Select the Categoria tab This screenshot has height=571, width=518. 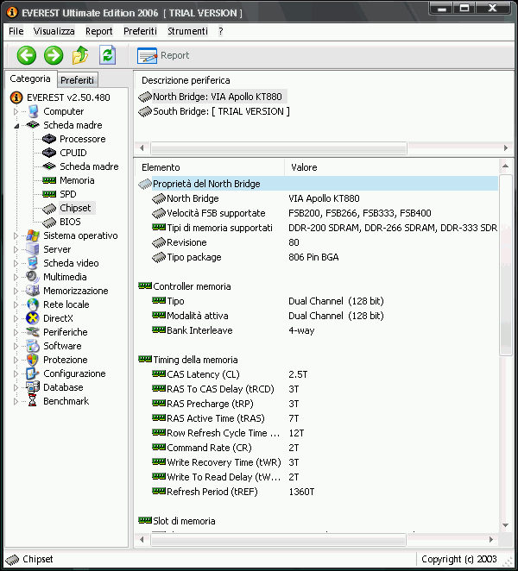click(30, 78)
